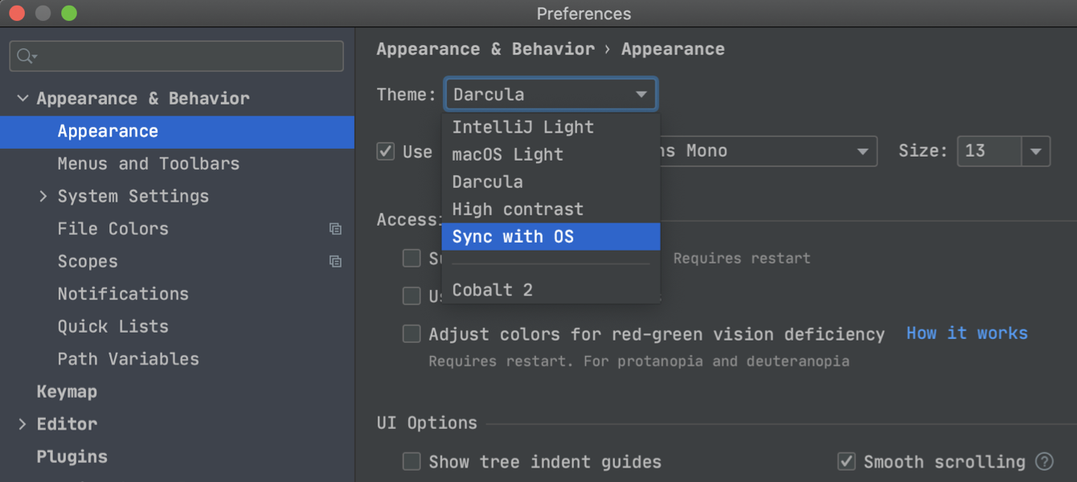Viewport: 1077px width, 482px height.
Task: Tick the partly hidden 'U…' checkbox above Adjust colors
Action: click(x=412, y=296)
